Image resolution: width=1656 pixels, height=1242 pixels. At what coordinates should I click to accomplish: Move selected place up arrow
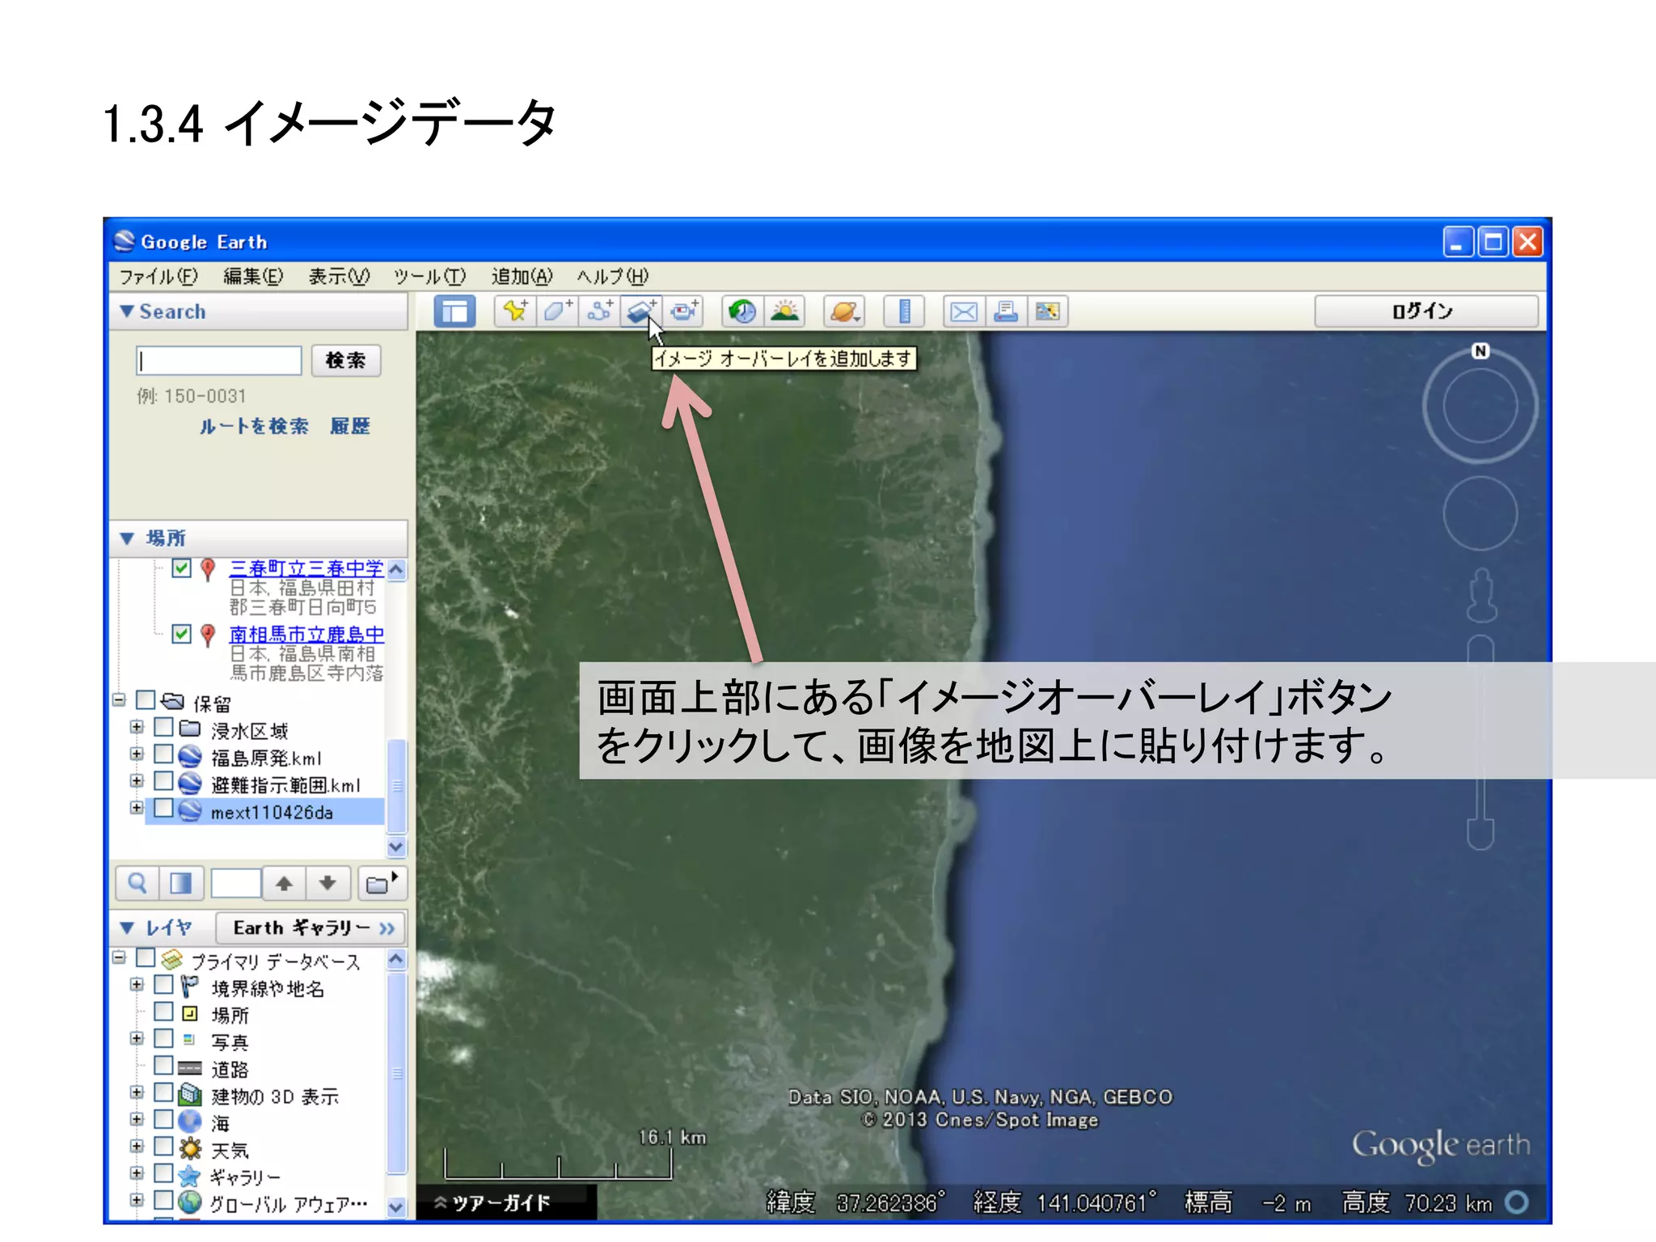click(284, 883)
